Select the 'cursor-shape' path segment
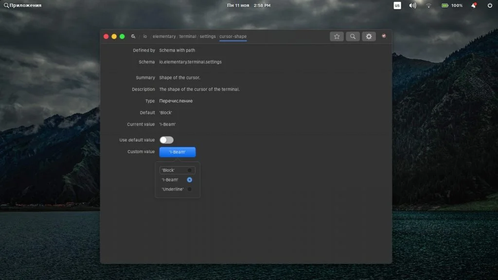 tap(233, 36)
